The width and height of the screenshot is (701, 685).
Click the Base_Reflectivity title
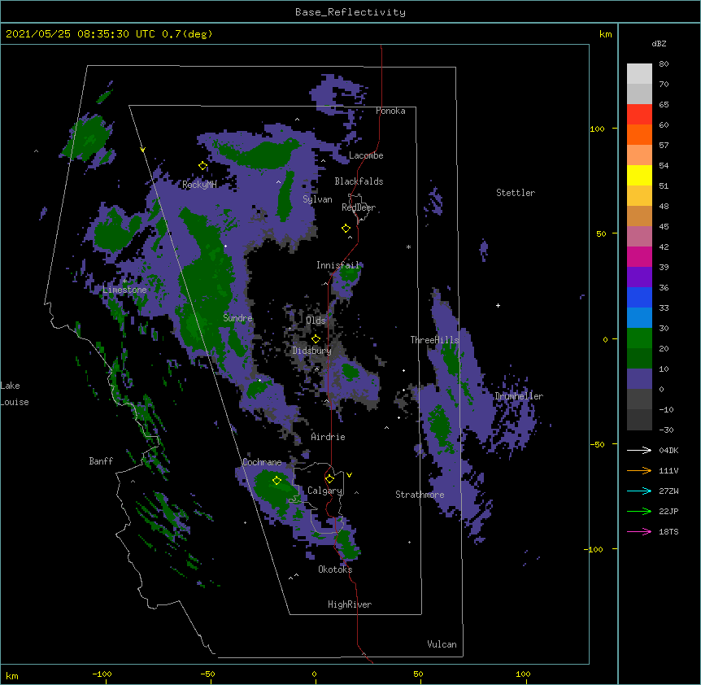pos(350,12)
